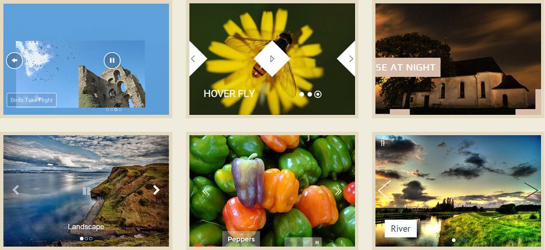Pause Peppers slideshow via bottom pause button
The image size is (545, 250).
coord(317,242)
